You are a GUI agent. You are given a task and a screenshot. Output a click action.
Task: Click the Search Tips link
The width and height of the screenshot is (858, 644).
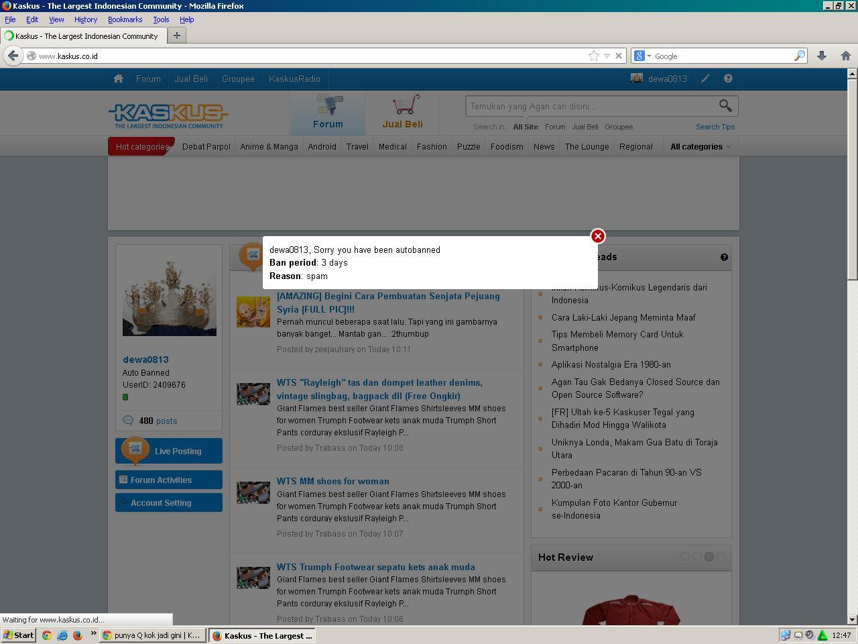(x=715, y=127)
